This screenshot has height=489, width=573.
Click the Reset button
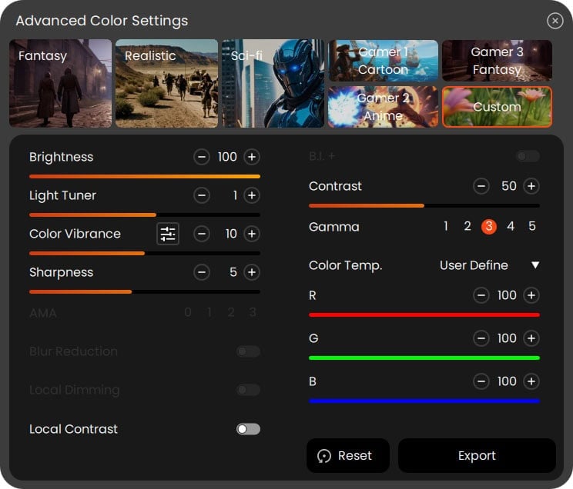click(348, 455)
